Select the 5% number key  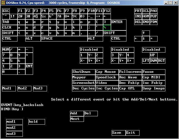(x=45, y=16)
